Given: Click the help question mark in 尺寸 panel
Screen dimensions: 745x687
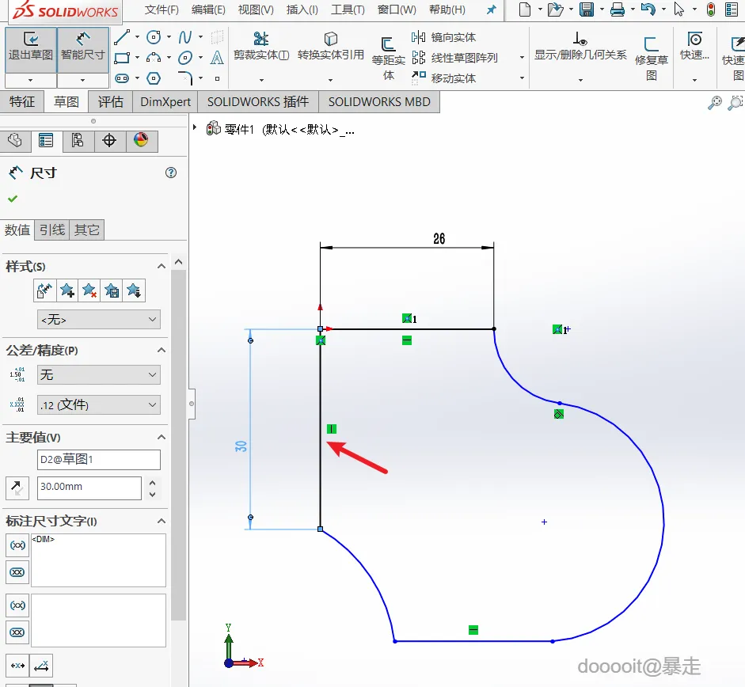Looking at the screenshot, I should 171,173.
